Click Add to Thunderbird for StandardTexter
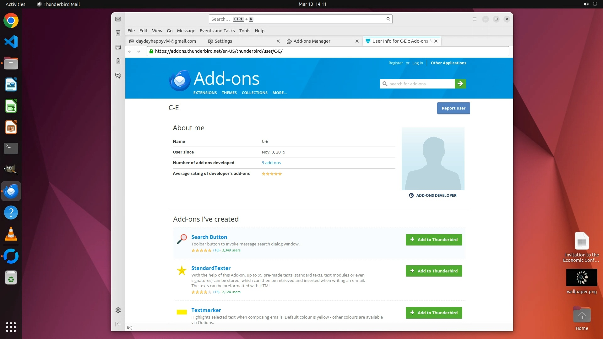This screenshot has width=603, height=339. [434, 271]
